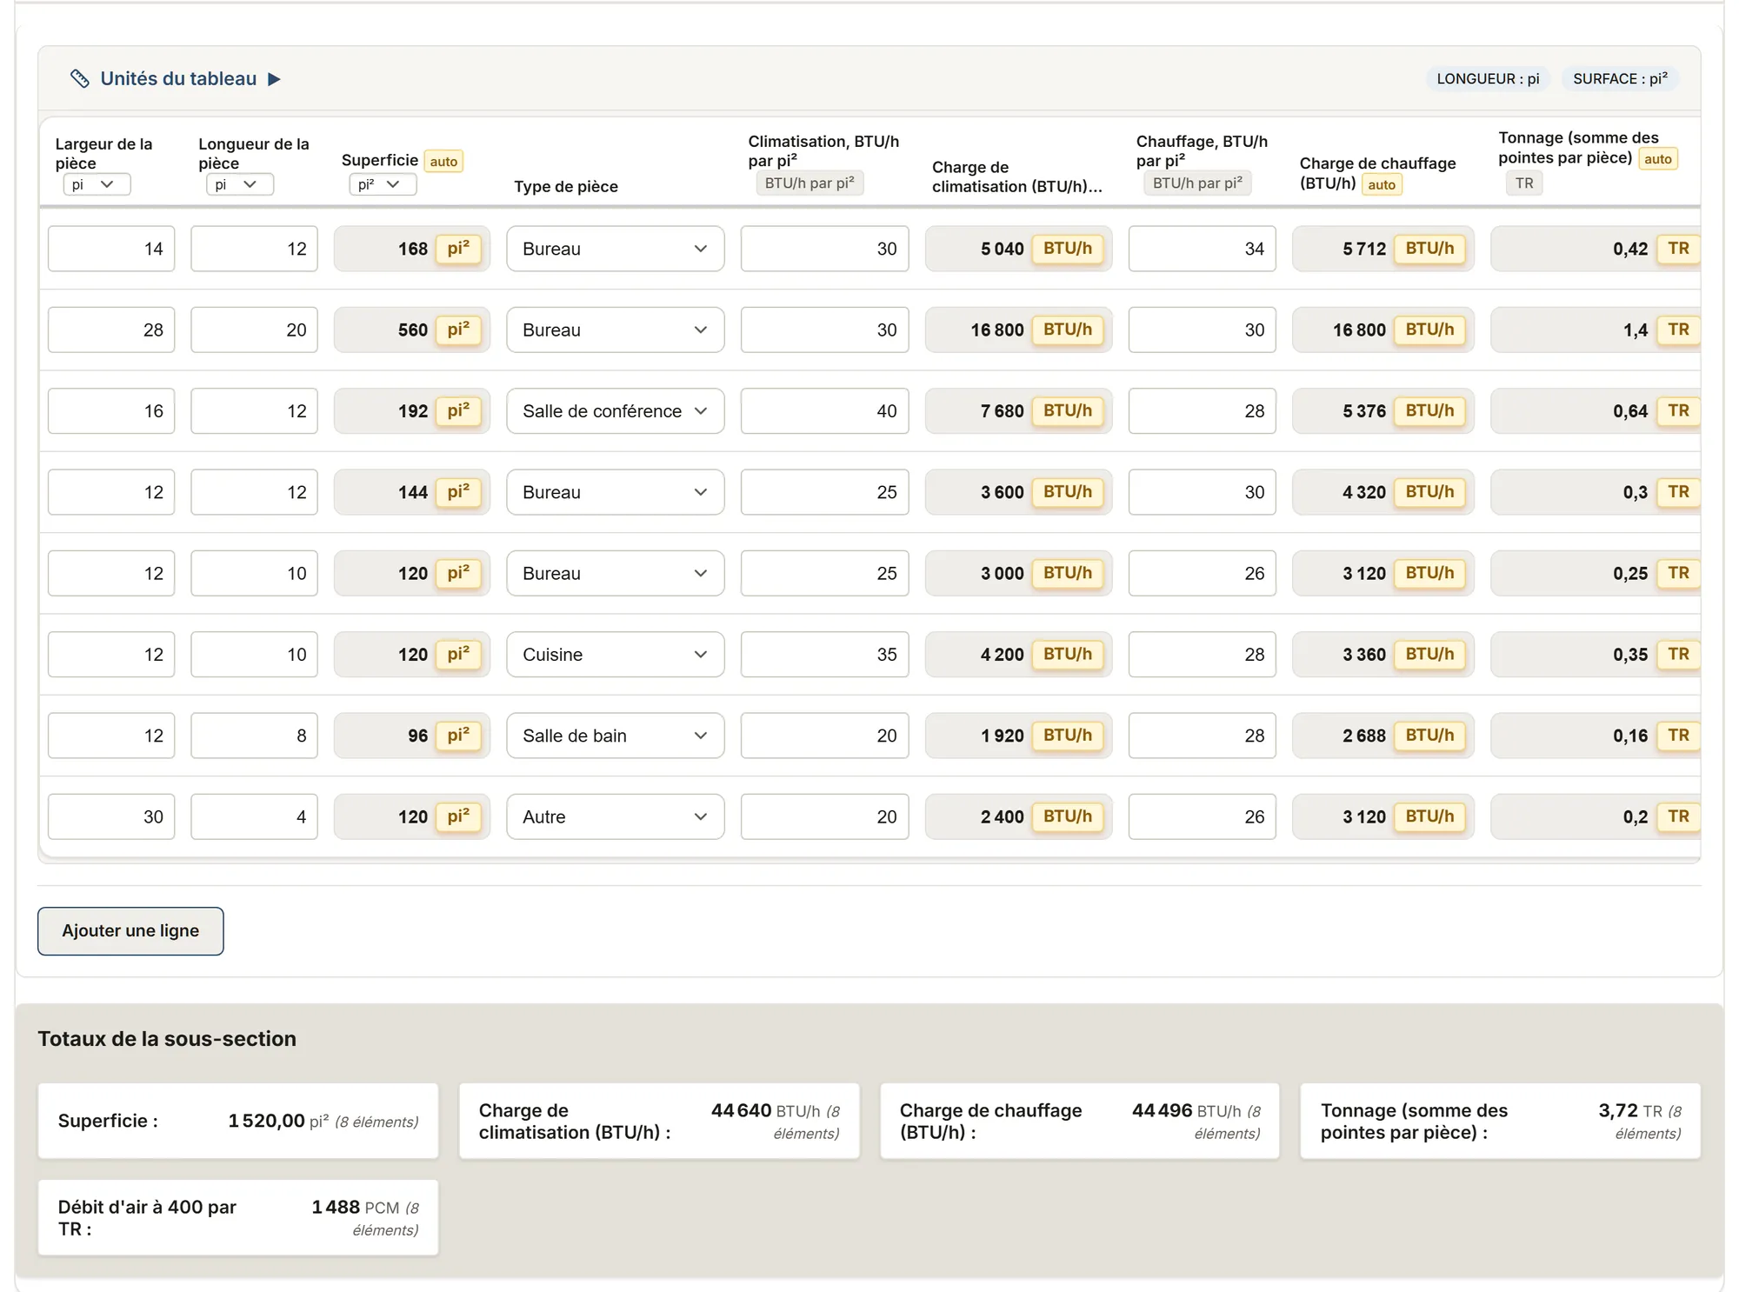The image size is (1739, 1292).
Task: Open the Longueur de la pièce unit dropdown
Action: pos(240,184)
